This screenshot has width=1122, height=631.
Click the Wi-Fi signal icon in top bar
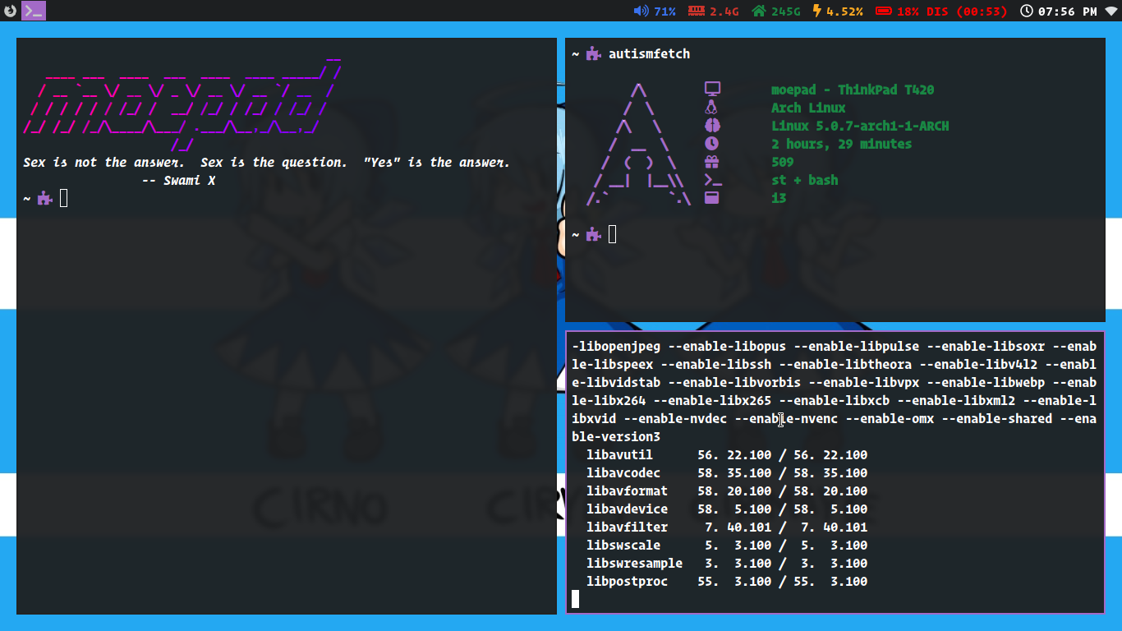coord(1111,11)
